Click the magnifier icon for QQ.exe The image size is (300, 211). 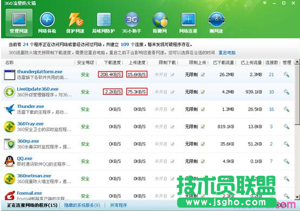coord(286,161)
